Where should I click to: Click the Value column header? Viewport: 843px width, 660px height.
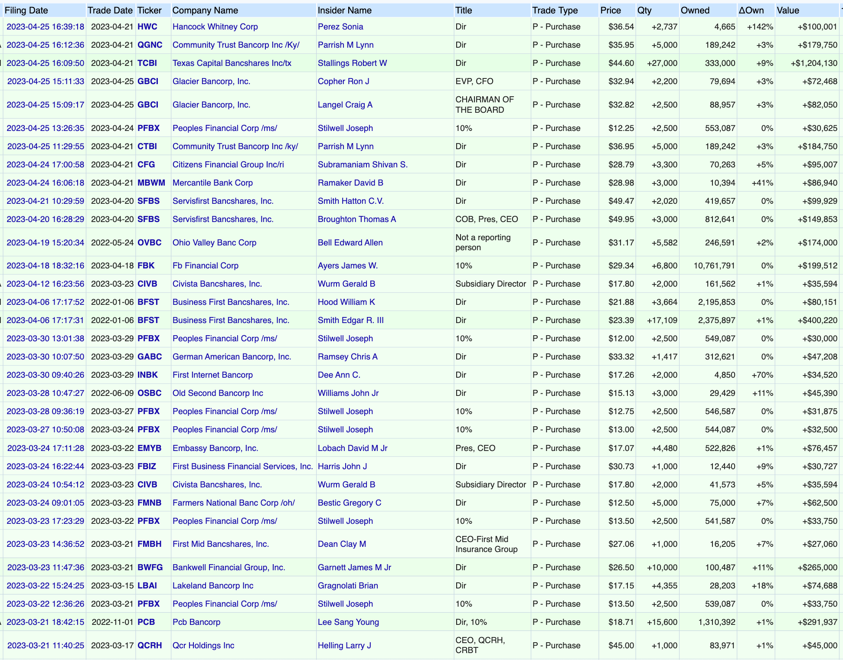point(788,10)
